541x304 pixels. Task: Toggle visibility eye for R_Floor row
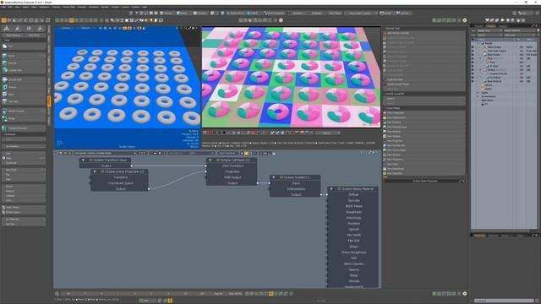pyautogui.click(x=473, y=66)
